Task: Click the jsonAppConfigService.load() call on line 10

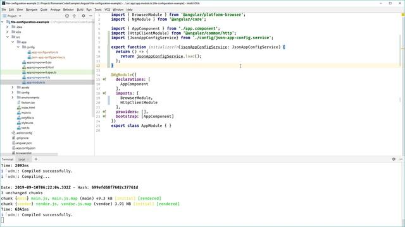Action: tap(169, 56)
